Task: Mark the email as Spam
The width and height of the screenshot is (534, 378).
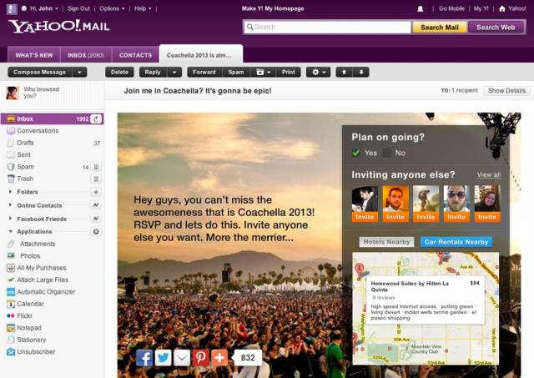Action: 236,73
